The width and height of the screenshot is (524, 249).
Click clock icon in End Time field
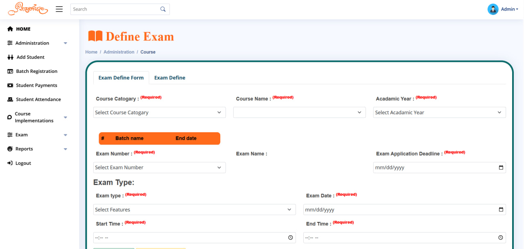(500, 238)
